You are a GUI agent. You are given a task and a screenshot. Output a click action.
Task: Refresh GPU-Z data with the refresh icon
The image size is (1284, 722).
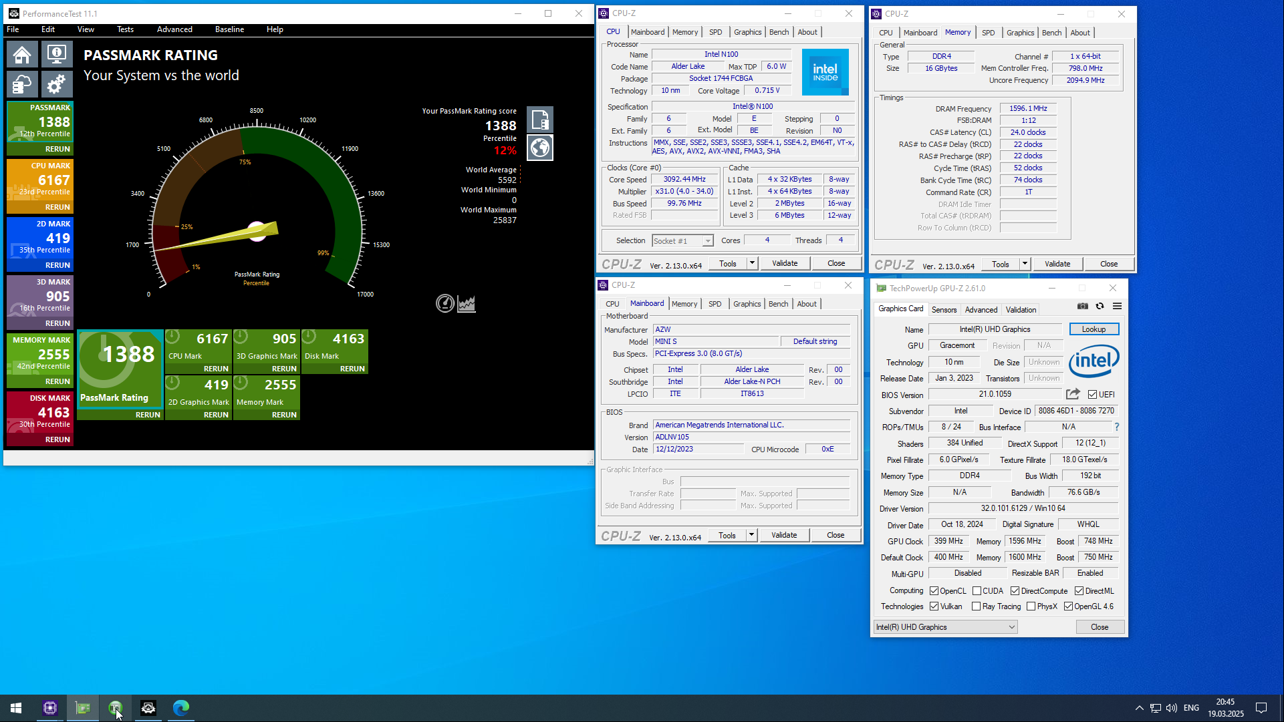(1100, 306)
